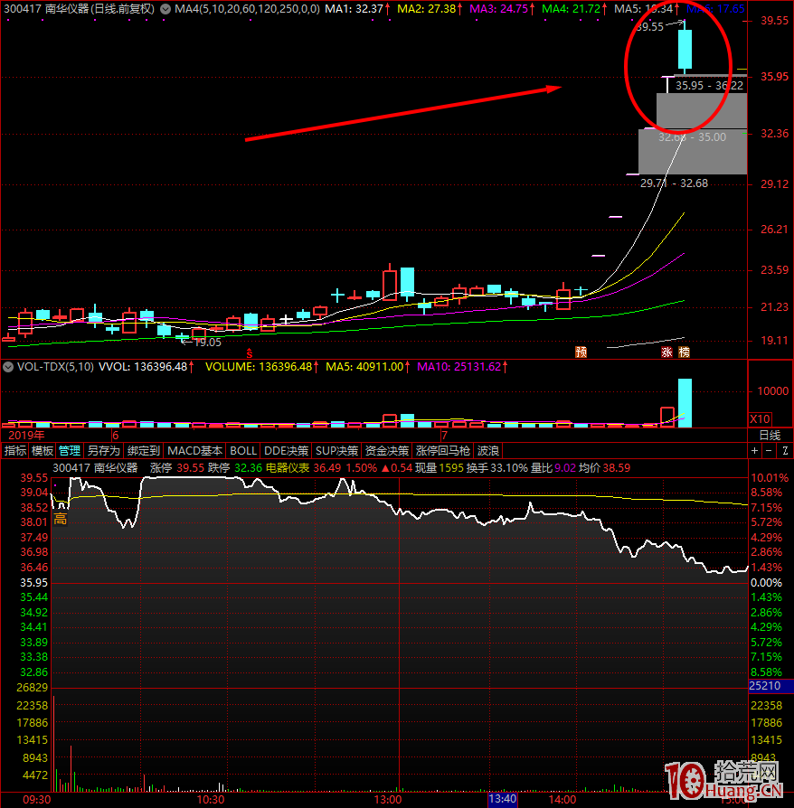Click the MA10: 25131.62 volume value
This screenshot has width=794, height=808.
tap(459, 367)
